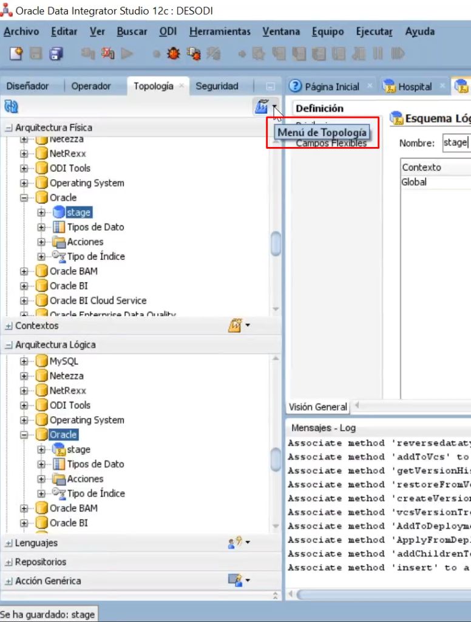471x622 pixels.
Task: Click the Lenguajes section person icon
Action: pyautogui.click(x=235, y=542)
